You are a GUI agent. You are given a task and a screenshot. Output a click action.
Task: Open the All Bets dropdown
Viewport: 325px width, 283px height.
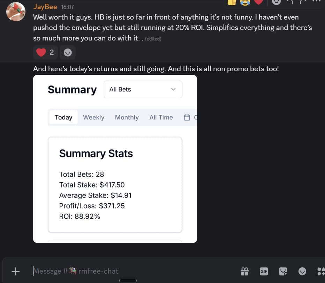[143, 89]
